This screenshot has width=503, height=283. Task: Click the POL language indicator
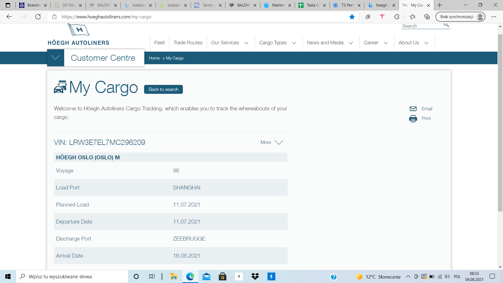[457, 277]
